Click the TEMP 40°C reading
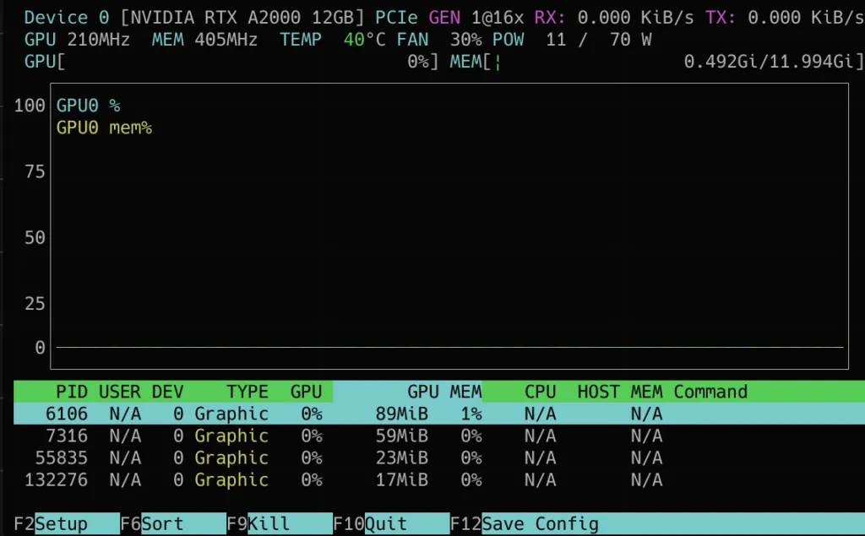This screenshot has width=865, height=536. pos(333,39)
